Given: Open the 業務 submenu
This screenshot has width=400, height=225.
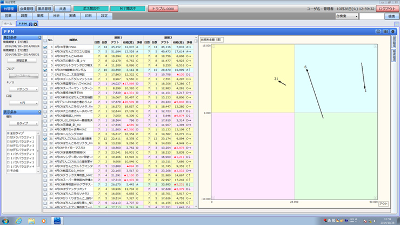Looking at the screenshot, I should (x=40, y=16).
